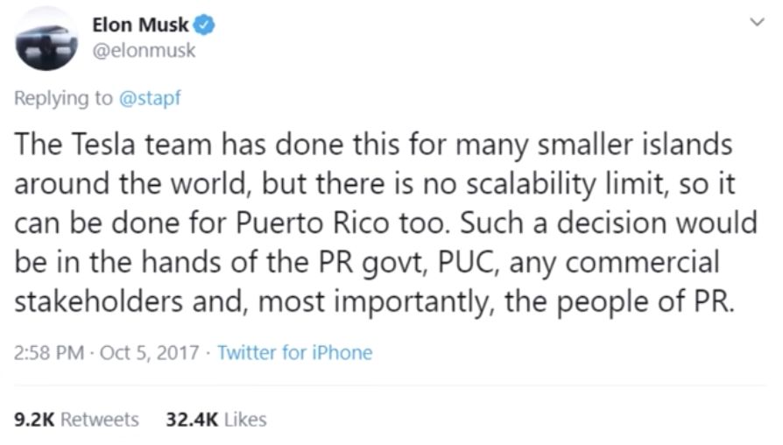Click the word 'stakeholders' in tweet
783x445 pixels.
[x=98, y=302]
